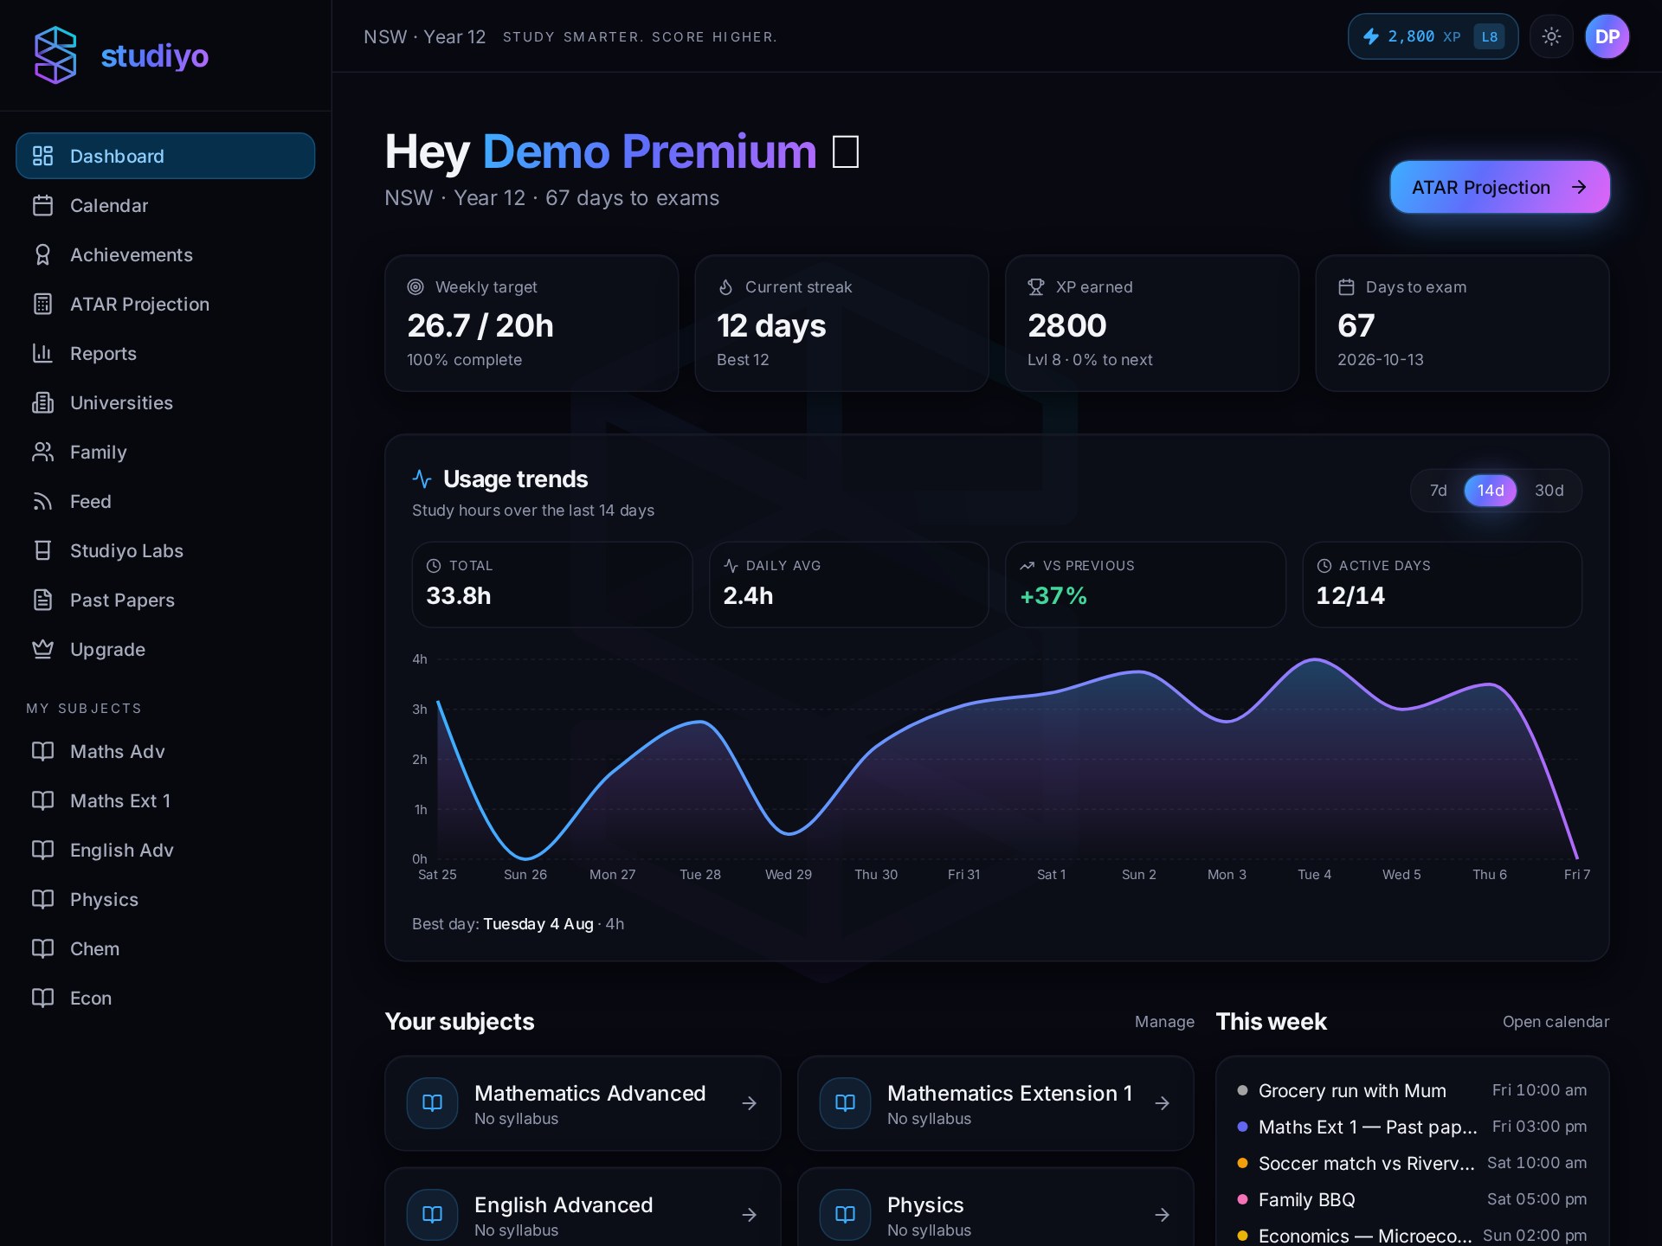Click the Upgrade crown icon

click(x=42, y=649)
